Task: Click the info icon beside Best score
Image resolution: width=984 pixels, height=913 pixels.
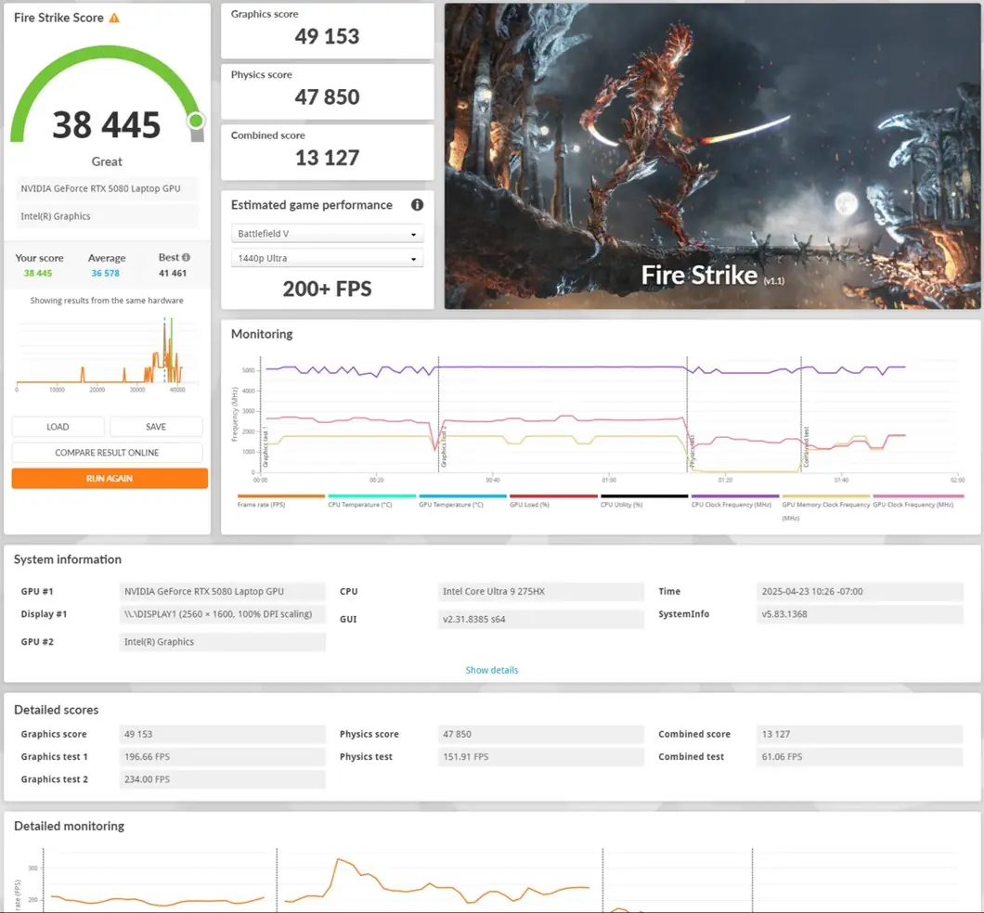Action: click(187, 258)
